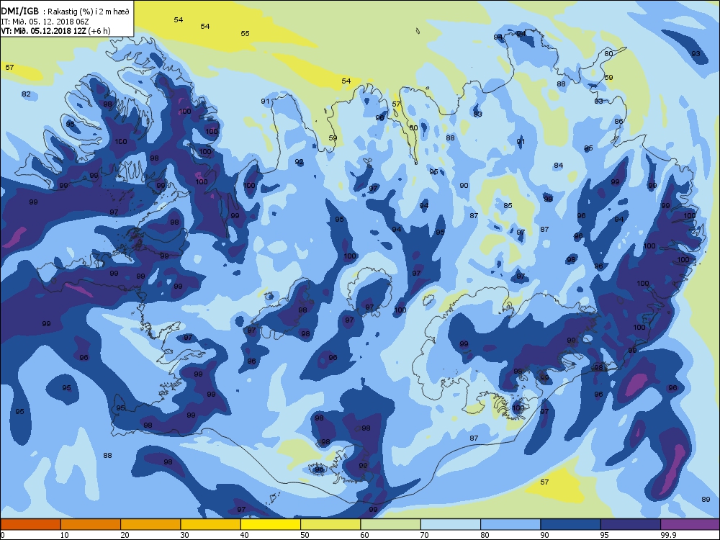Screen dimensions: 720x540
Task: Click the '86' humidity value on map
Action: (619, 122)
